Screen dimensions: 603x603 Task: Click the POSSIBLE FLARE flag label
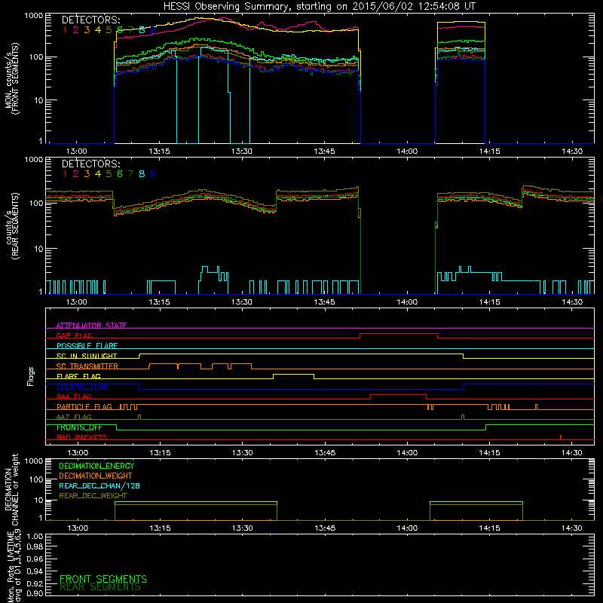[87, 346]
